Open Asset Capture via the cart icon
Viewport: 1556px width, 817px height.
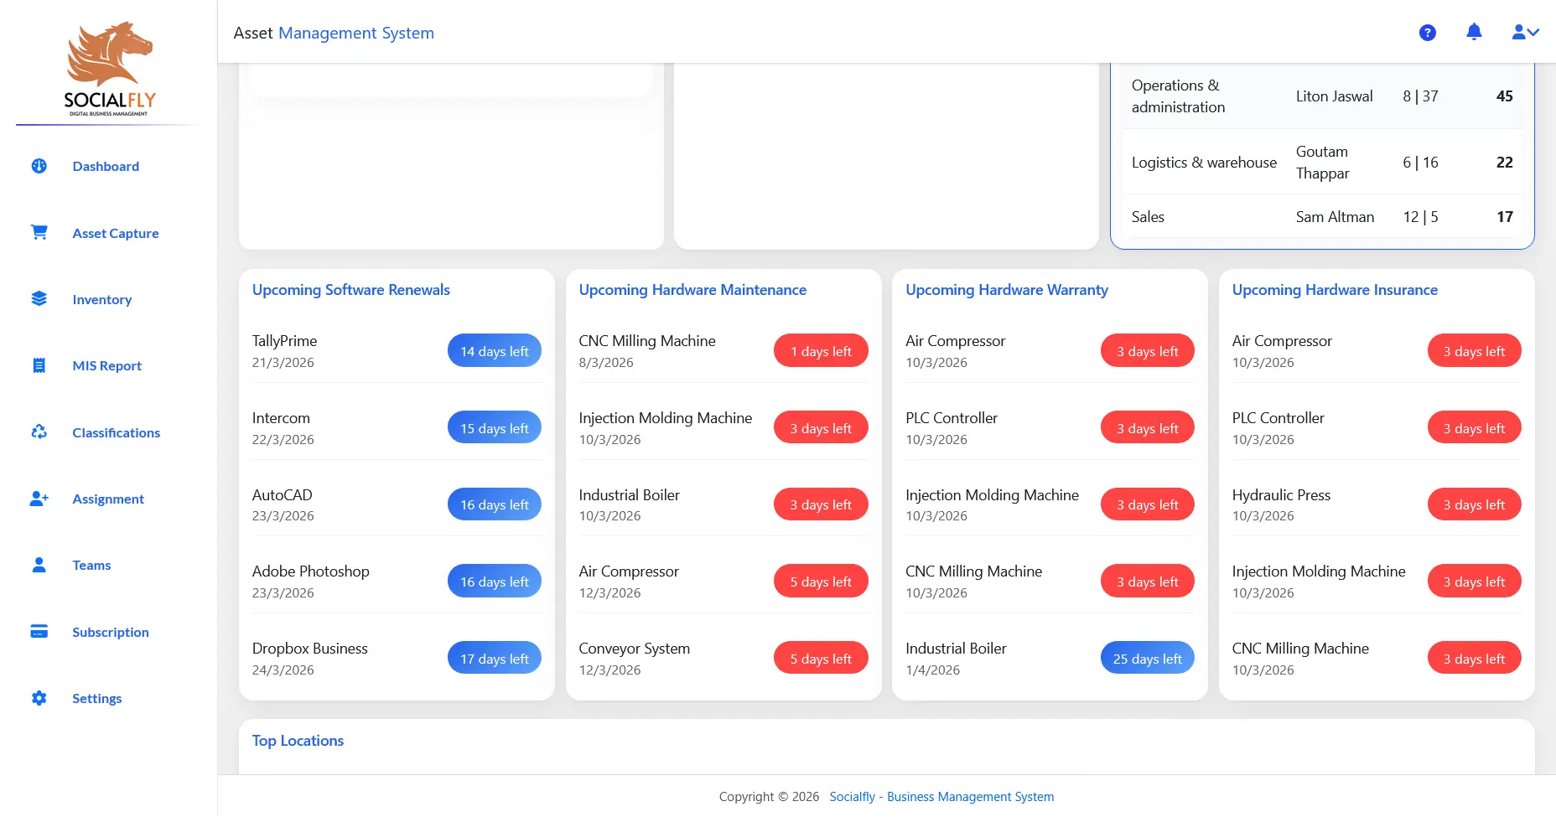point(39,232)
